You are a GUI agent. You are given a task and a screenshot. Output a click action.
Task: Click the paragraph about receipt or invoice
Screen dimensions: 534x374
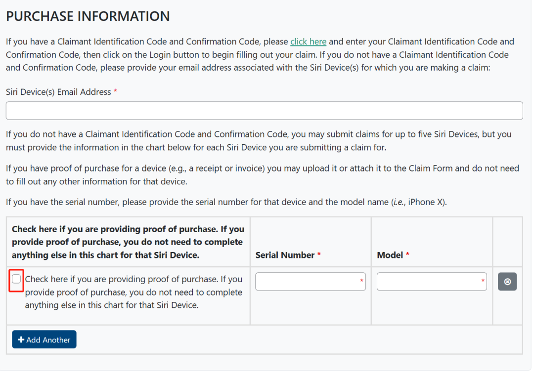coord(262,175)
